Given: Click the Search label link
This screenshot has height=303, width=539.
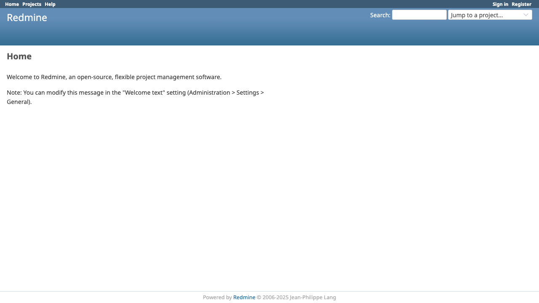Looking at the screenshot, I should 380,15.
